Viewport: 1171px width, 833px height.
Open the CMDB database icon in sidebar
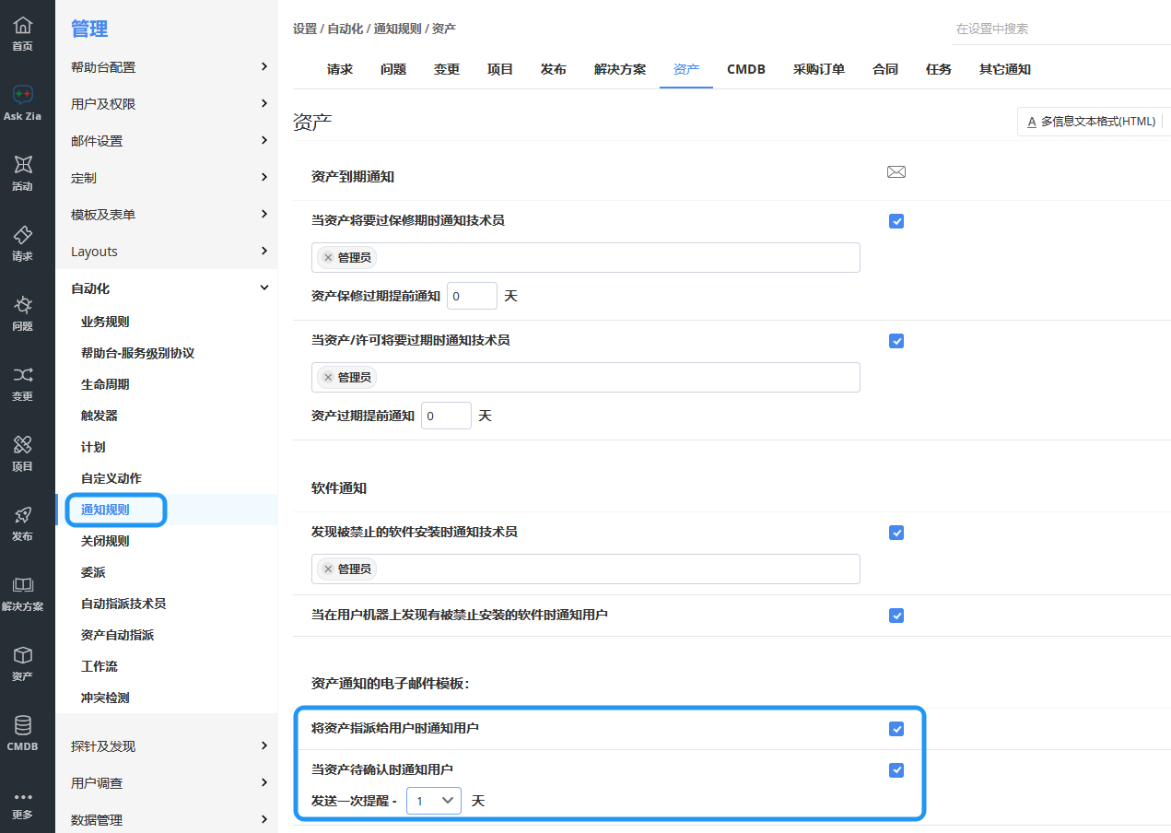pyautogui.click(x=23, y=726)
